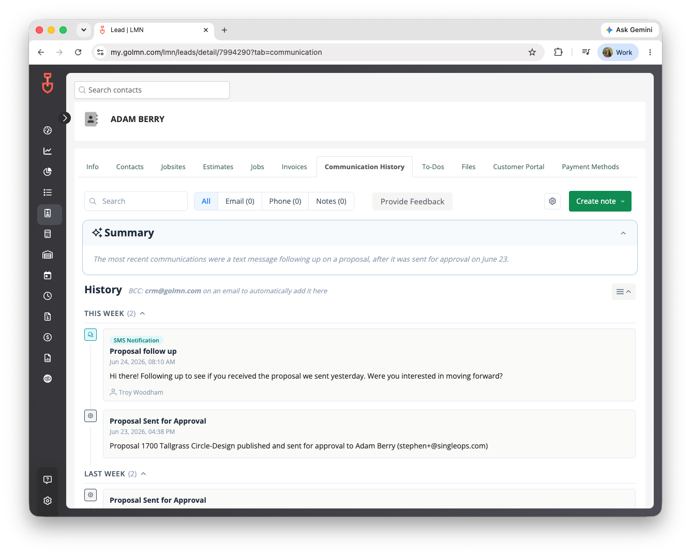Switch to the Jobsites tab
The width and height of the screenshot is (691, 555).
click(x=173, y=167)
